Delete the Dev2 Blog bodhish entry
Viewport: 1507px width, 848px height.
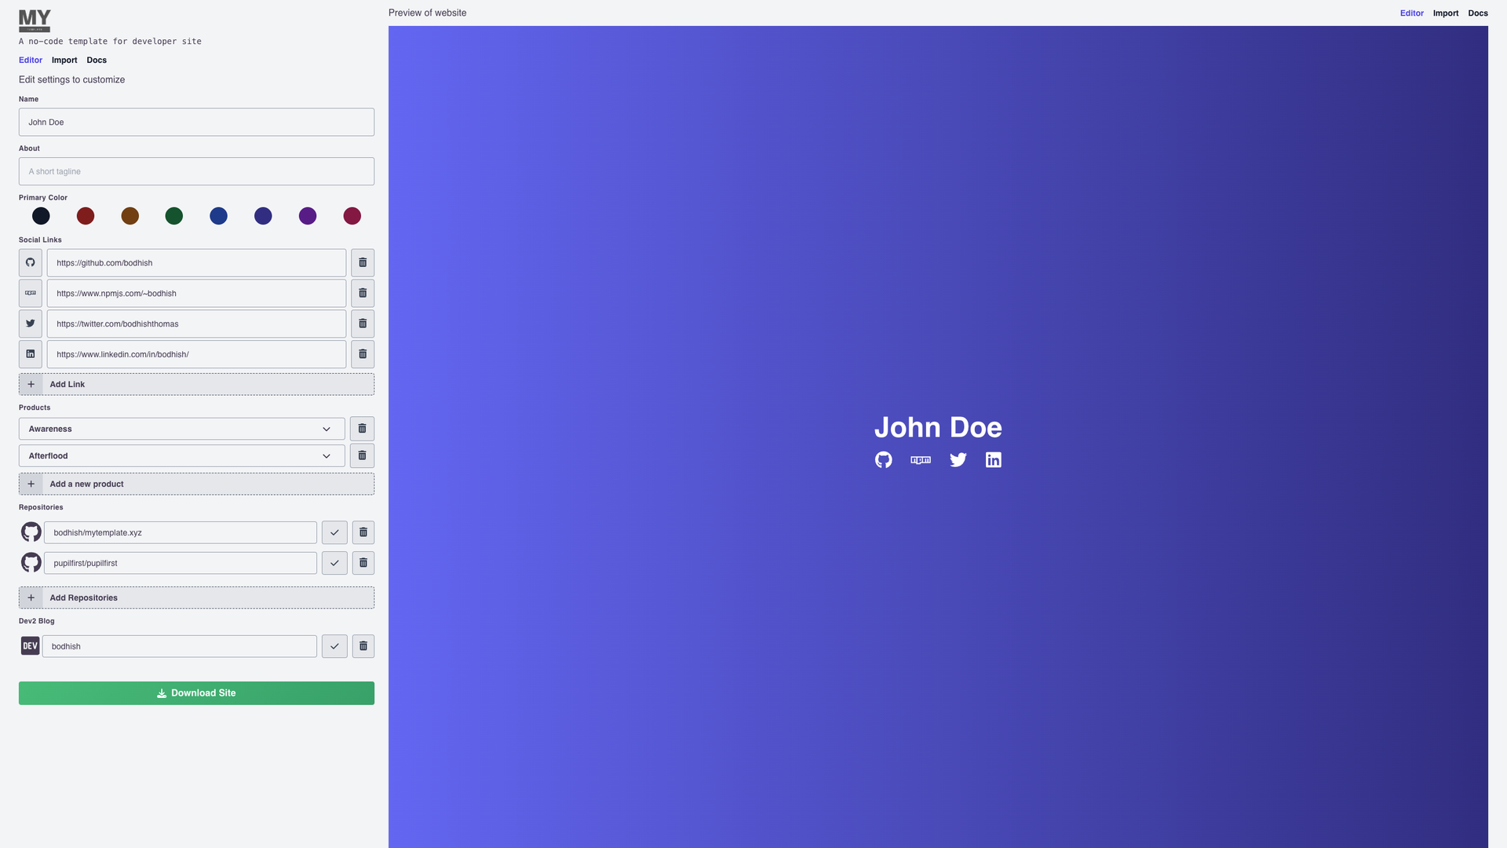point(363,646)
